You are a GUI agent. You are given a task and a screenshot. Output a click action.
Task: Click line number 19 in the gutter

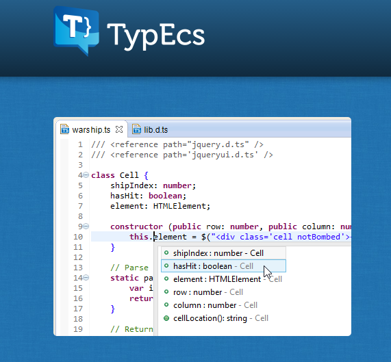click(x=78, y=329)
